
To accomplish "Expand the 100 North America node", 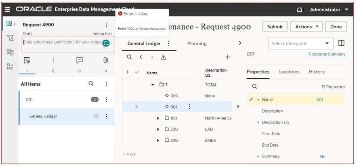I will click(158, 118).
